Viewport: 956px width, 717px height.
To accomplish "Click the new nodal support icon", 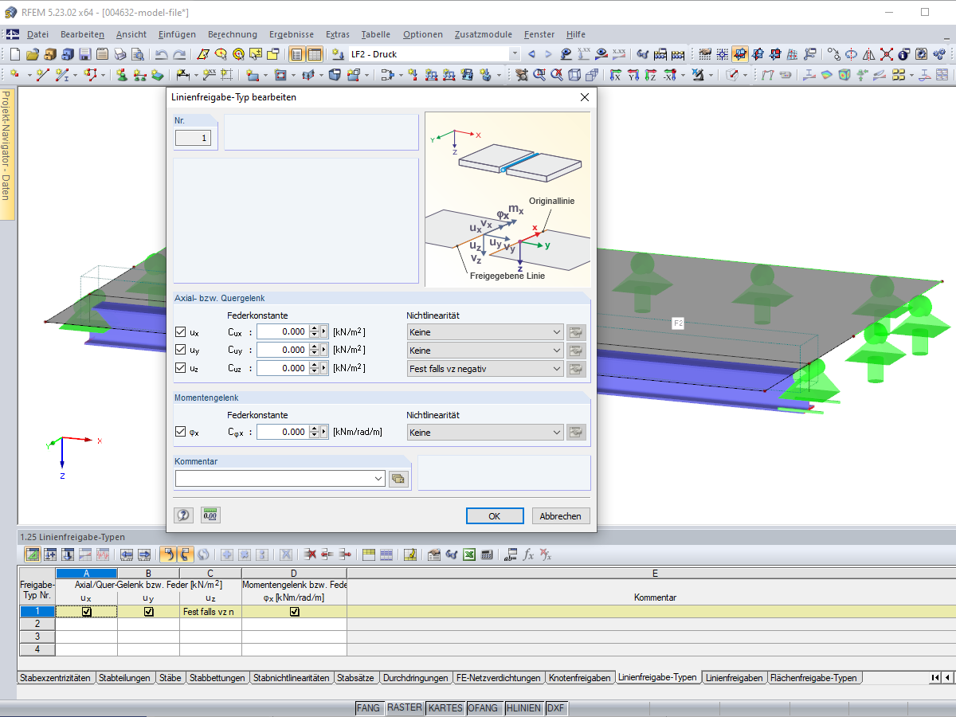I will pos(121,74).
